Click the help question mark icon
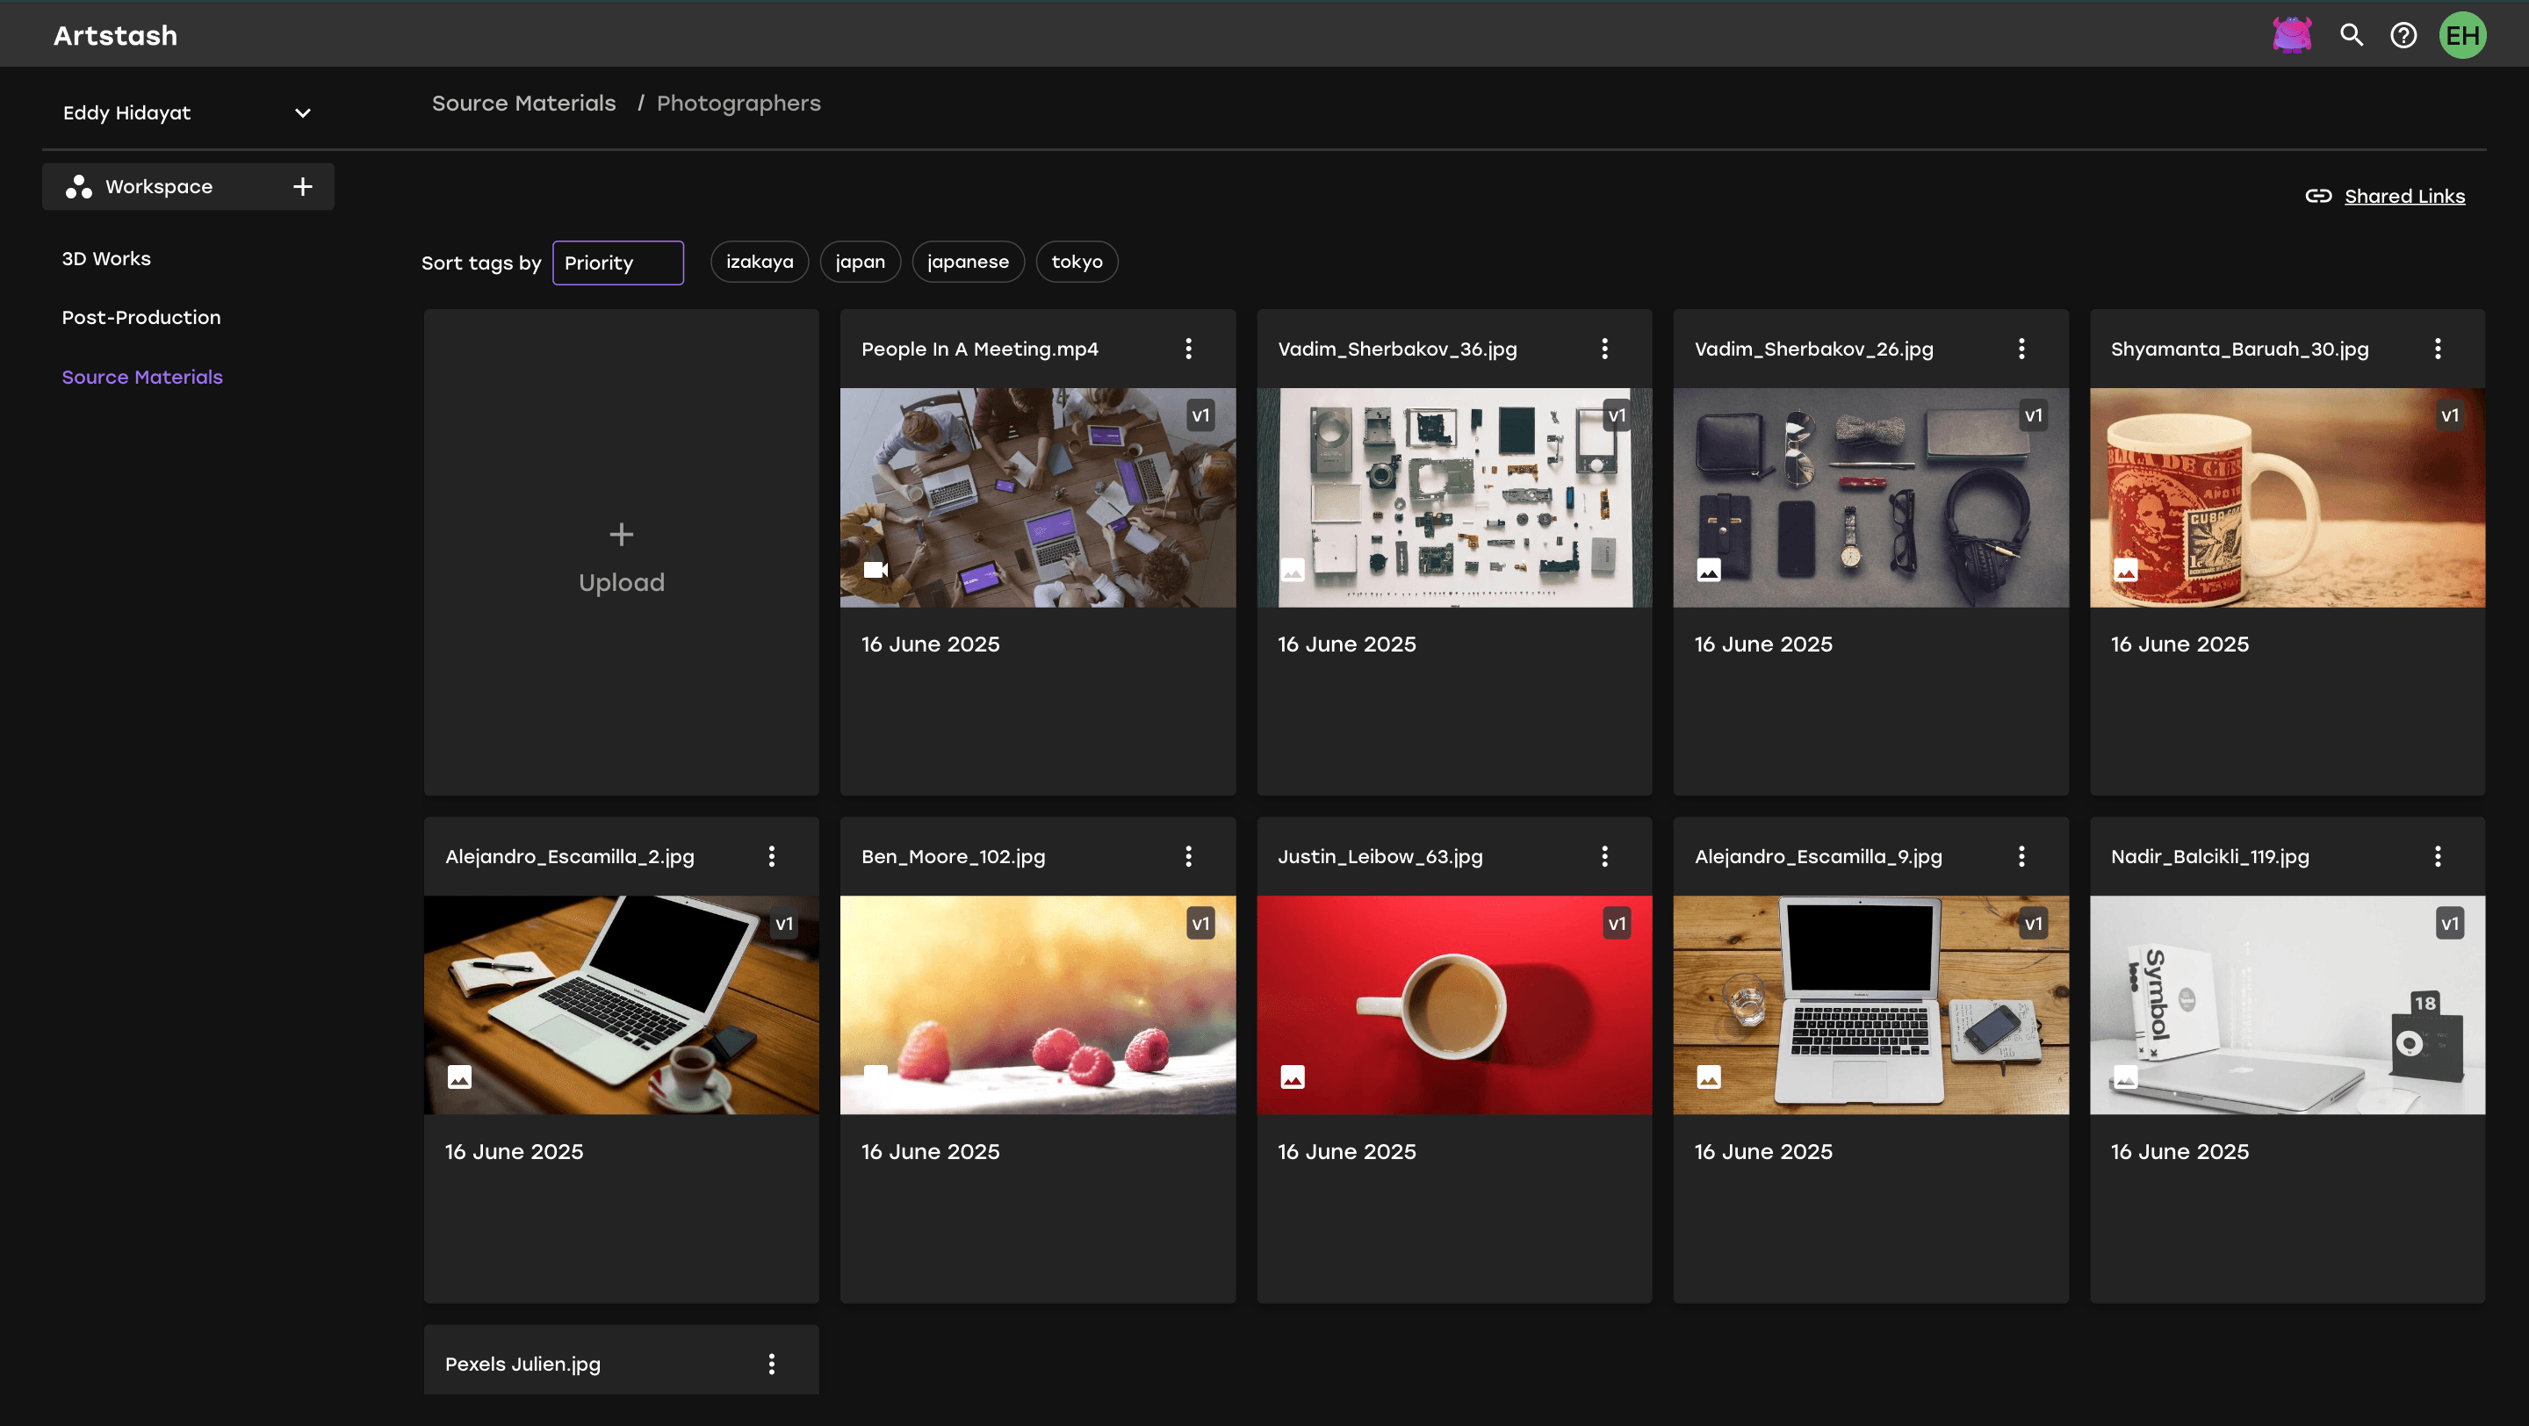 [x=2403, y=35]
